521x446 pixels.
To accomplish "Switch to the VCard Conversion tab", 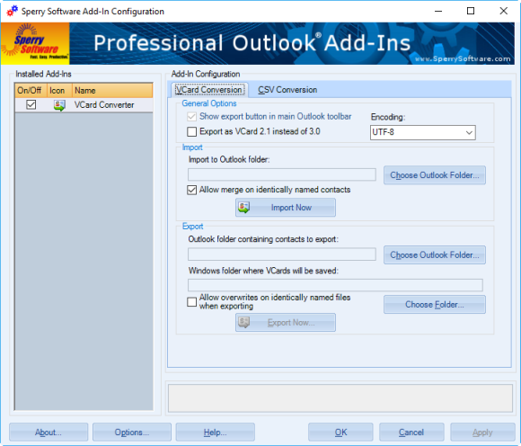I will 209,90.
